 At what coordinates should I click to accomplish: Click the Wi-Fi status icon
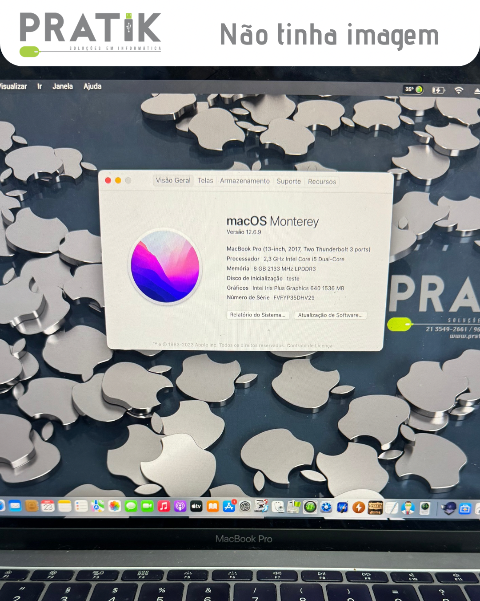[459, 90]
